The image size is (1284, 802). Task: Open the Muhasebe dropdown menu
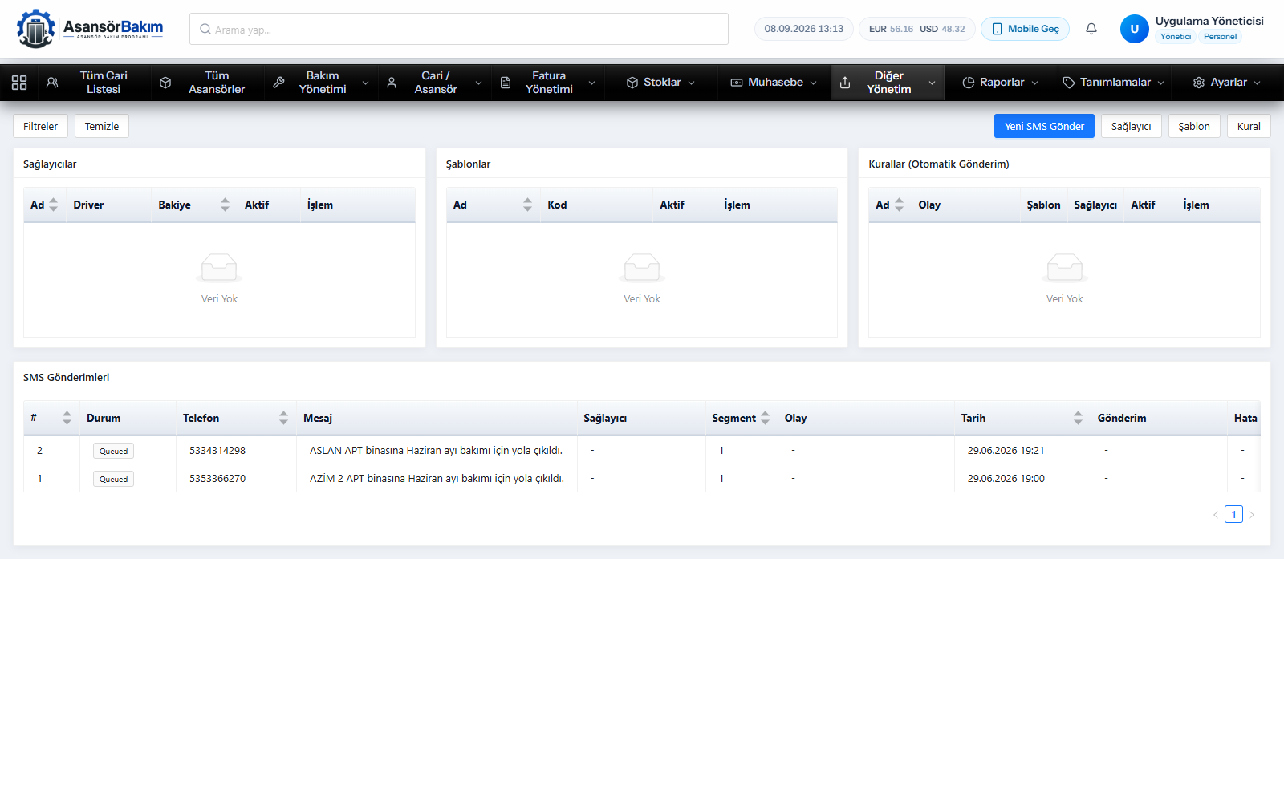tap(774, 83)
